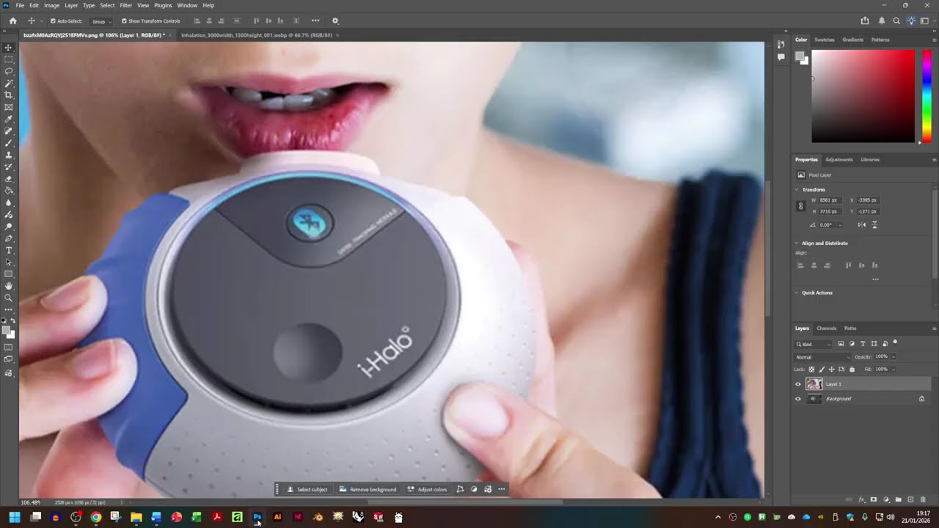
Task: Flip the layer horizontally in Transform
Action: pos(862,224)
